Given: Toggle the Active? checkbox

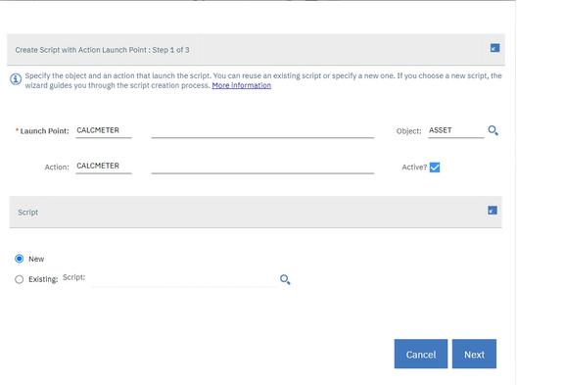Looking at the screenshot, I should [x=435, y=168].
